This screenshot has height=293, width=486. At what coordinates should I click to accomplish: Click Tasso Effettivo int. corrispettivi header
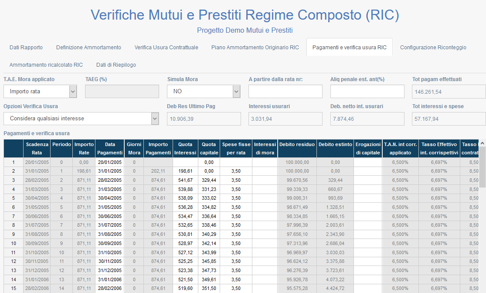coord(439,149)
